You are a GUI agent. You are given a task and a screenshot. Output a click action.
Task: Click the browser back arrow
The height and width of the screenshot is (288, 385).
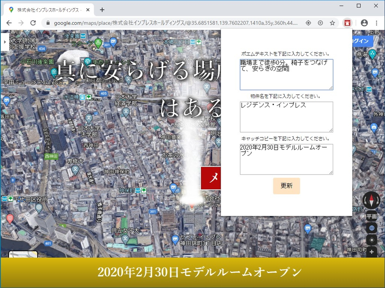8,23
